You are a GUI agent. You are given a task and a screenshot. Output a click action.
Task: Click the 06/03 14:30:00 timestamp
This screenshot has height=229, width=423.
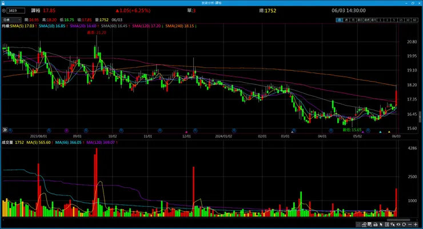point(349,10)
